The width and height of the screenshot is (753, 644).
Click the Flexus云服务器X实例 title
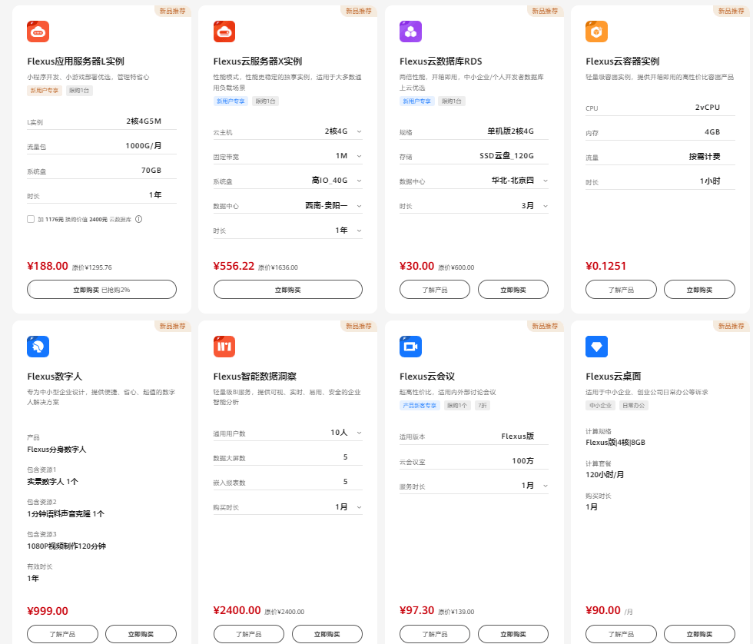257,61
